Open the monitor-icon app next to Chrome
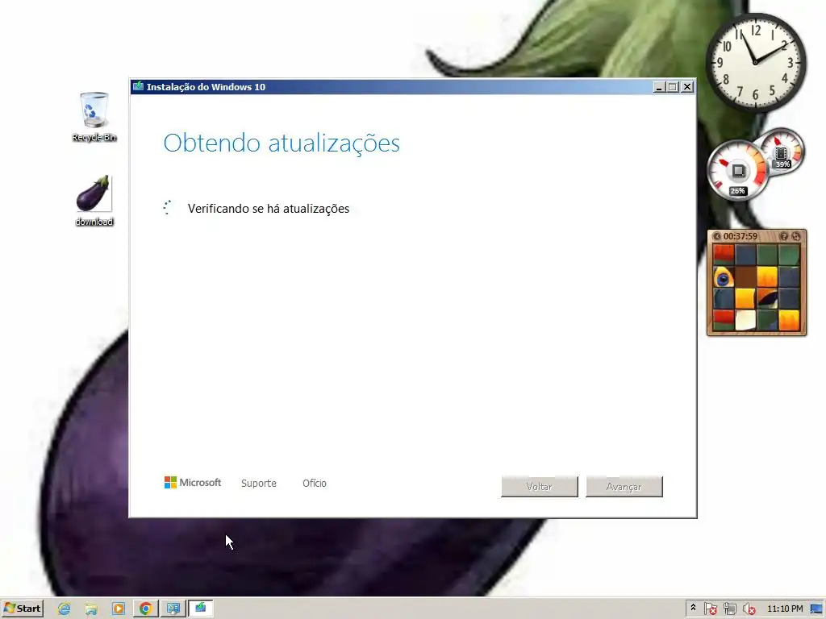Viewport: 826px width, 619px height. pos(173,609)
